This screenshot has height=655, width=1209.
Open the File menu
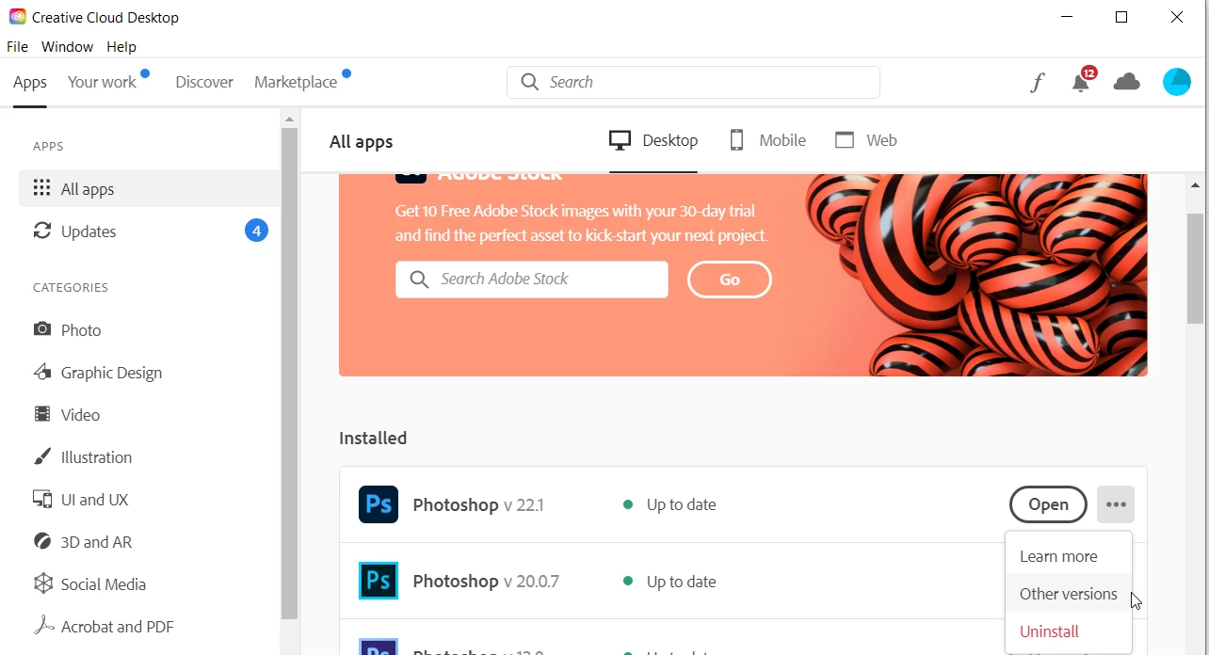(x=17, y=46)
